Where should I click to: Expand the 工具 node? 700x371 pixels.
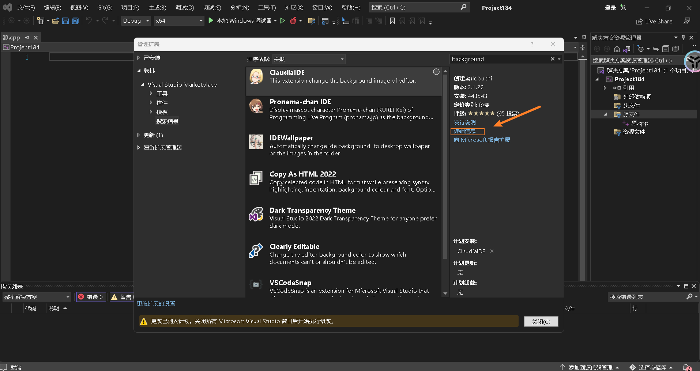(x=151, y=94)
